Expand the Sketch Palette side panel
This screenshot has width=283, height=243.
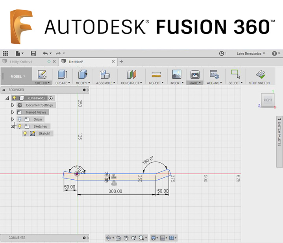tap(279, 142)
